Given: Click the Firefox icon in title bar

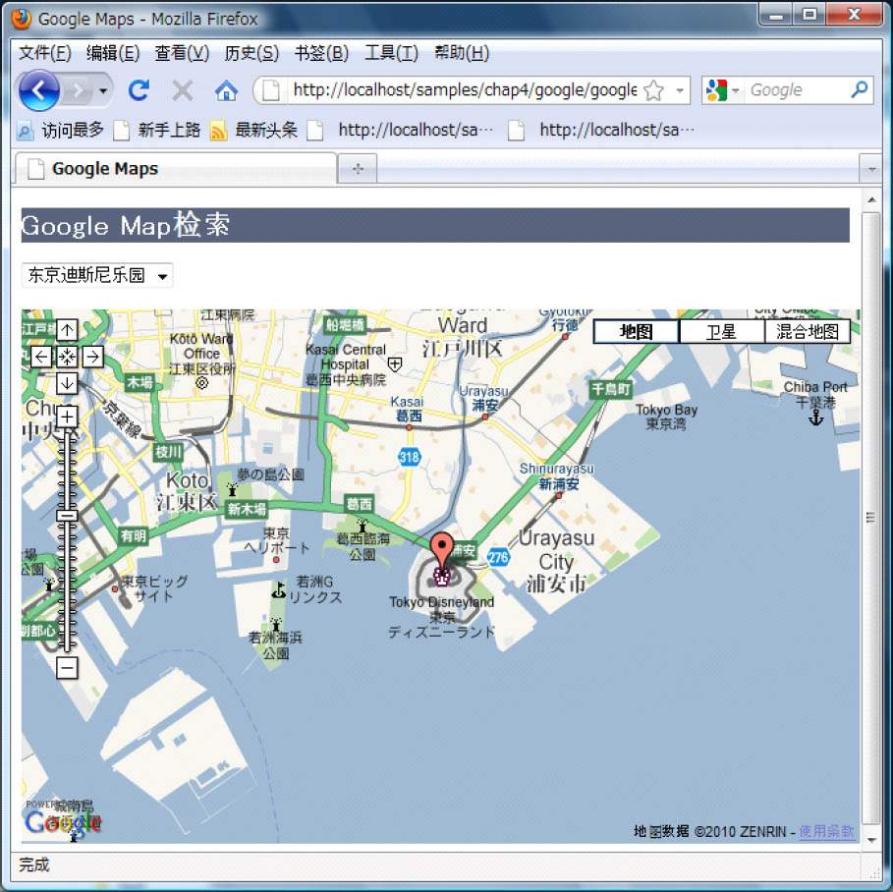Looking at the screenshot, I should [x=22, y=19].
